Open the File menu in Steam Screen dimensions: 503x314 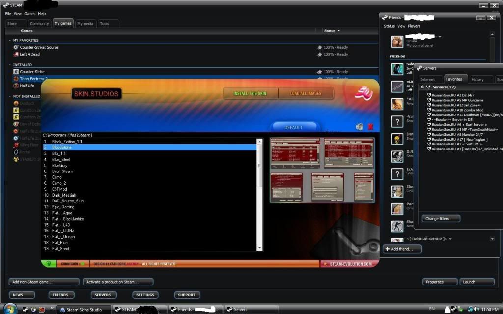coord(8,14)
